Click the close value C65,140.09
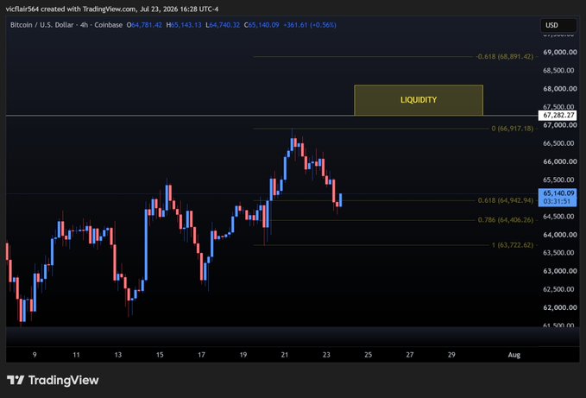Screen dimensions: 586x398 click(x=261, y=25)
